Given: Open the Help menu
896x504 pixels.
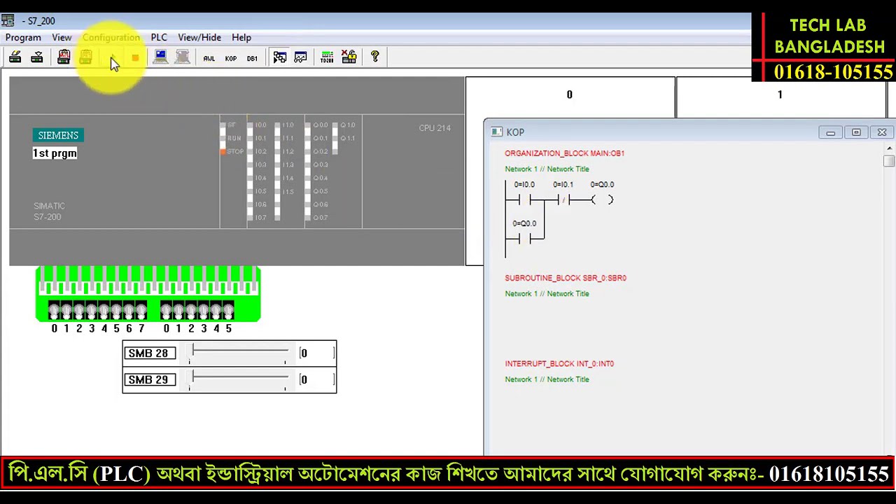Looking at the screenshot, I should pos(241,37).
